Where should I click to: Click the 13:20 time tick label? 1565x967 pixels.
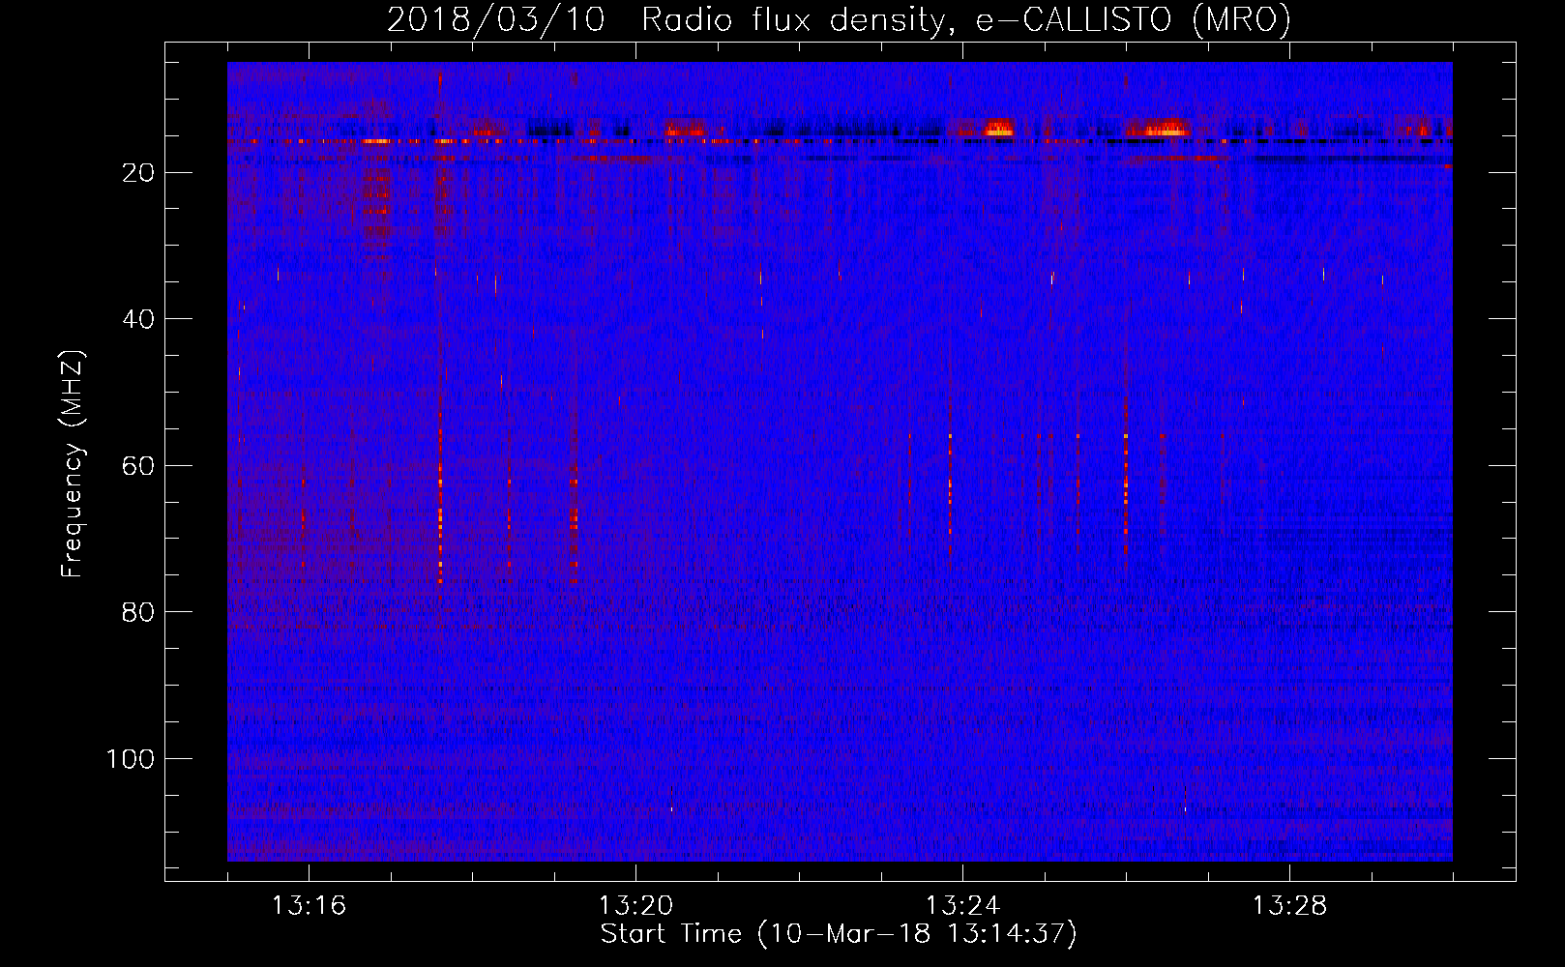pyautogui.click(x=635, y=906)
